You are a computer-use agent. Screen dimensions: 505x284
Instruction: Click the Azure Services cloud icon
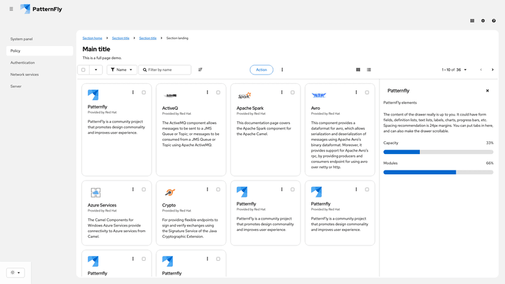[95, 192]
